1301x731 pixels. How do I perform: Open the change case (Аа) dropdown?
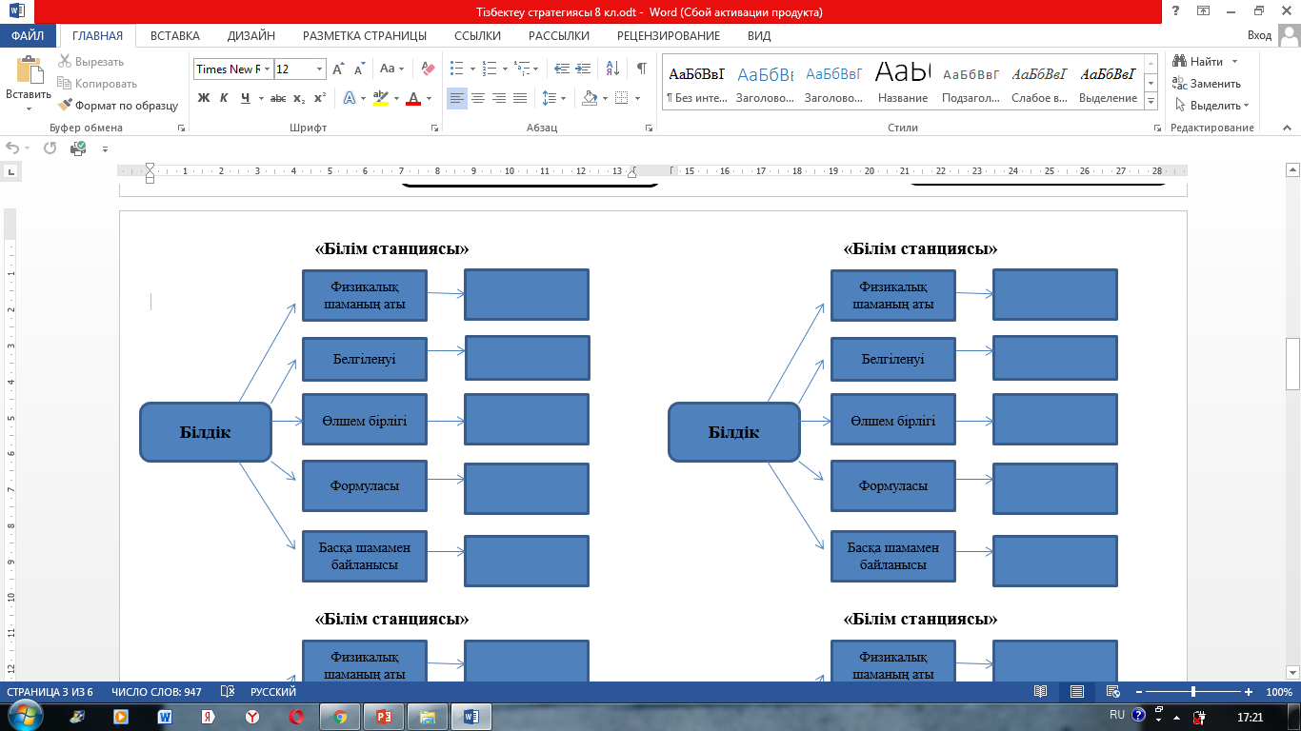pos(391,69)
